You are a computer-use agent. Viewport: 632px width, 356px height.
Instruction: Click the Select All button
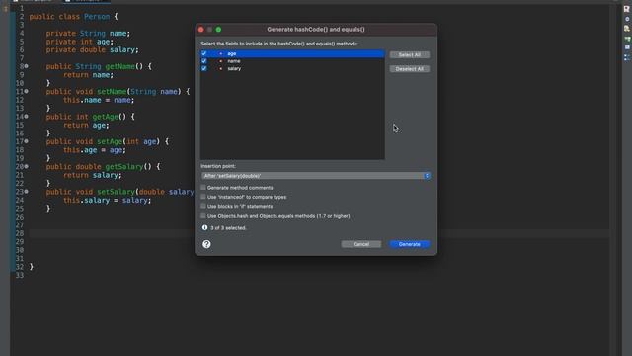pyautogui.click(x=410, y=55)
